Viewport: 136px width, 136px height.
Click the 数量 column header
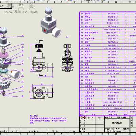126,115
